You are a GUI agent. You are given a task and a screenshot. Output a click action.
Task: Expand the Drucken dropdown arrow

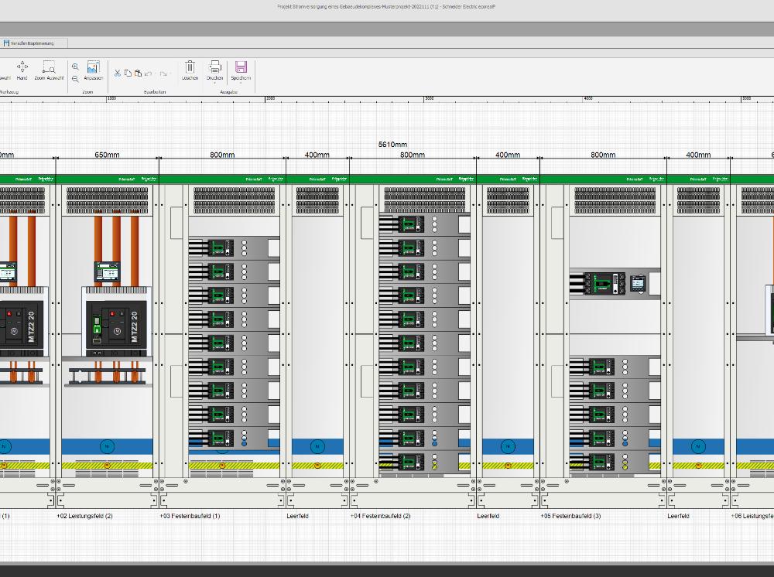[x=214, y=83]
